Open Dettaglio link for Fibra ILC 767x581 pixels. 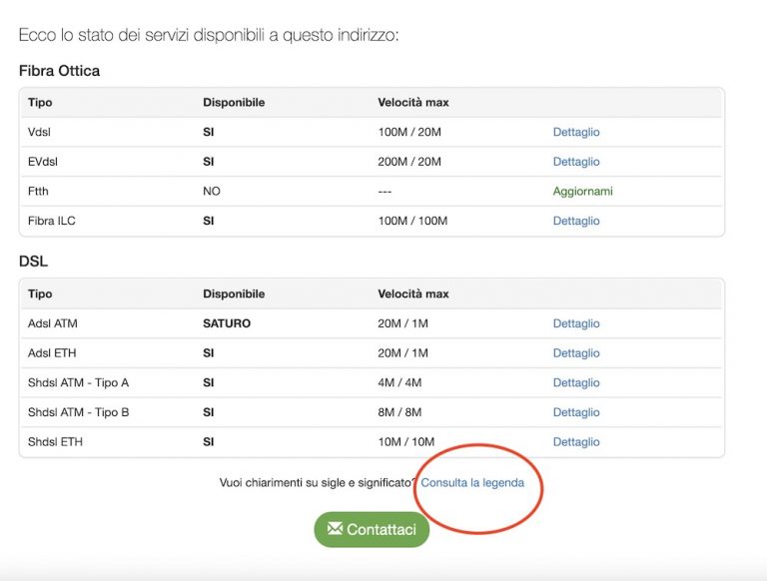tap(576, 221)
